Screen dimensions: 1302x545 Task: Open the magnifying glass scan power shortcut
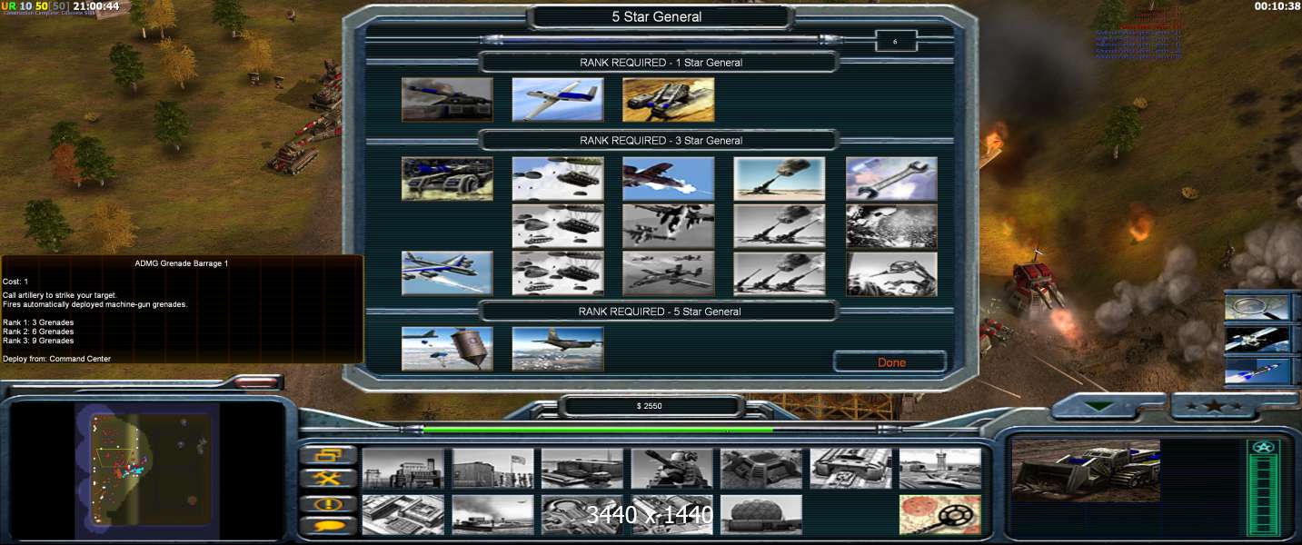coord(1258,307)
